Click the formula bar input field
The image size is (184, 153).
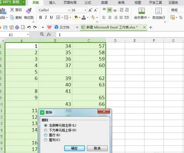click(x=120, y=35)
